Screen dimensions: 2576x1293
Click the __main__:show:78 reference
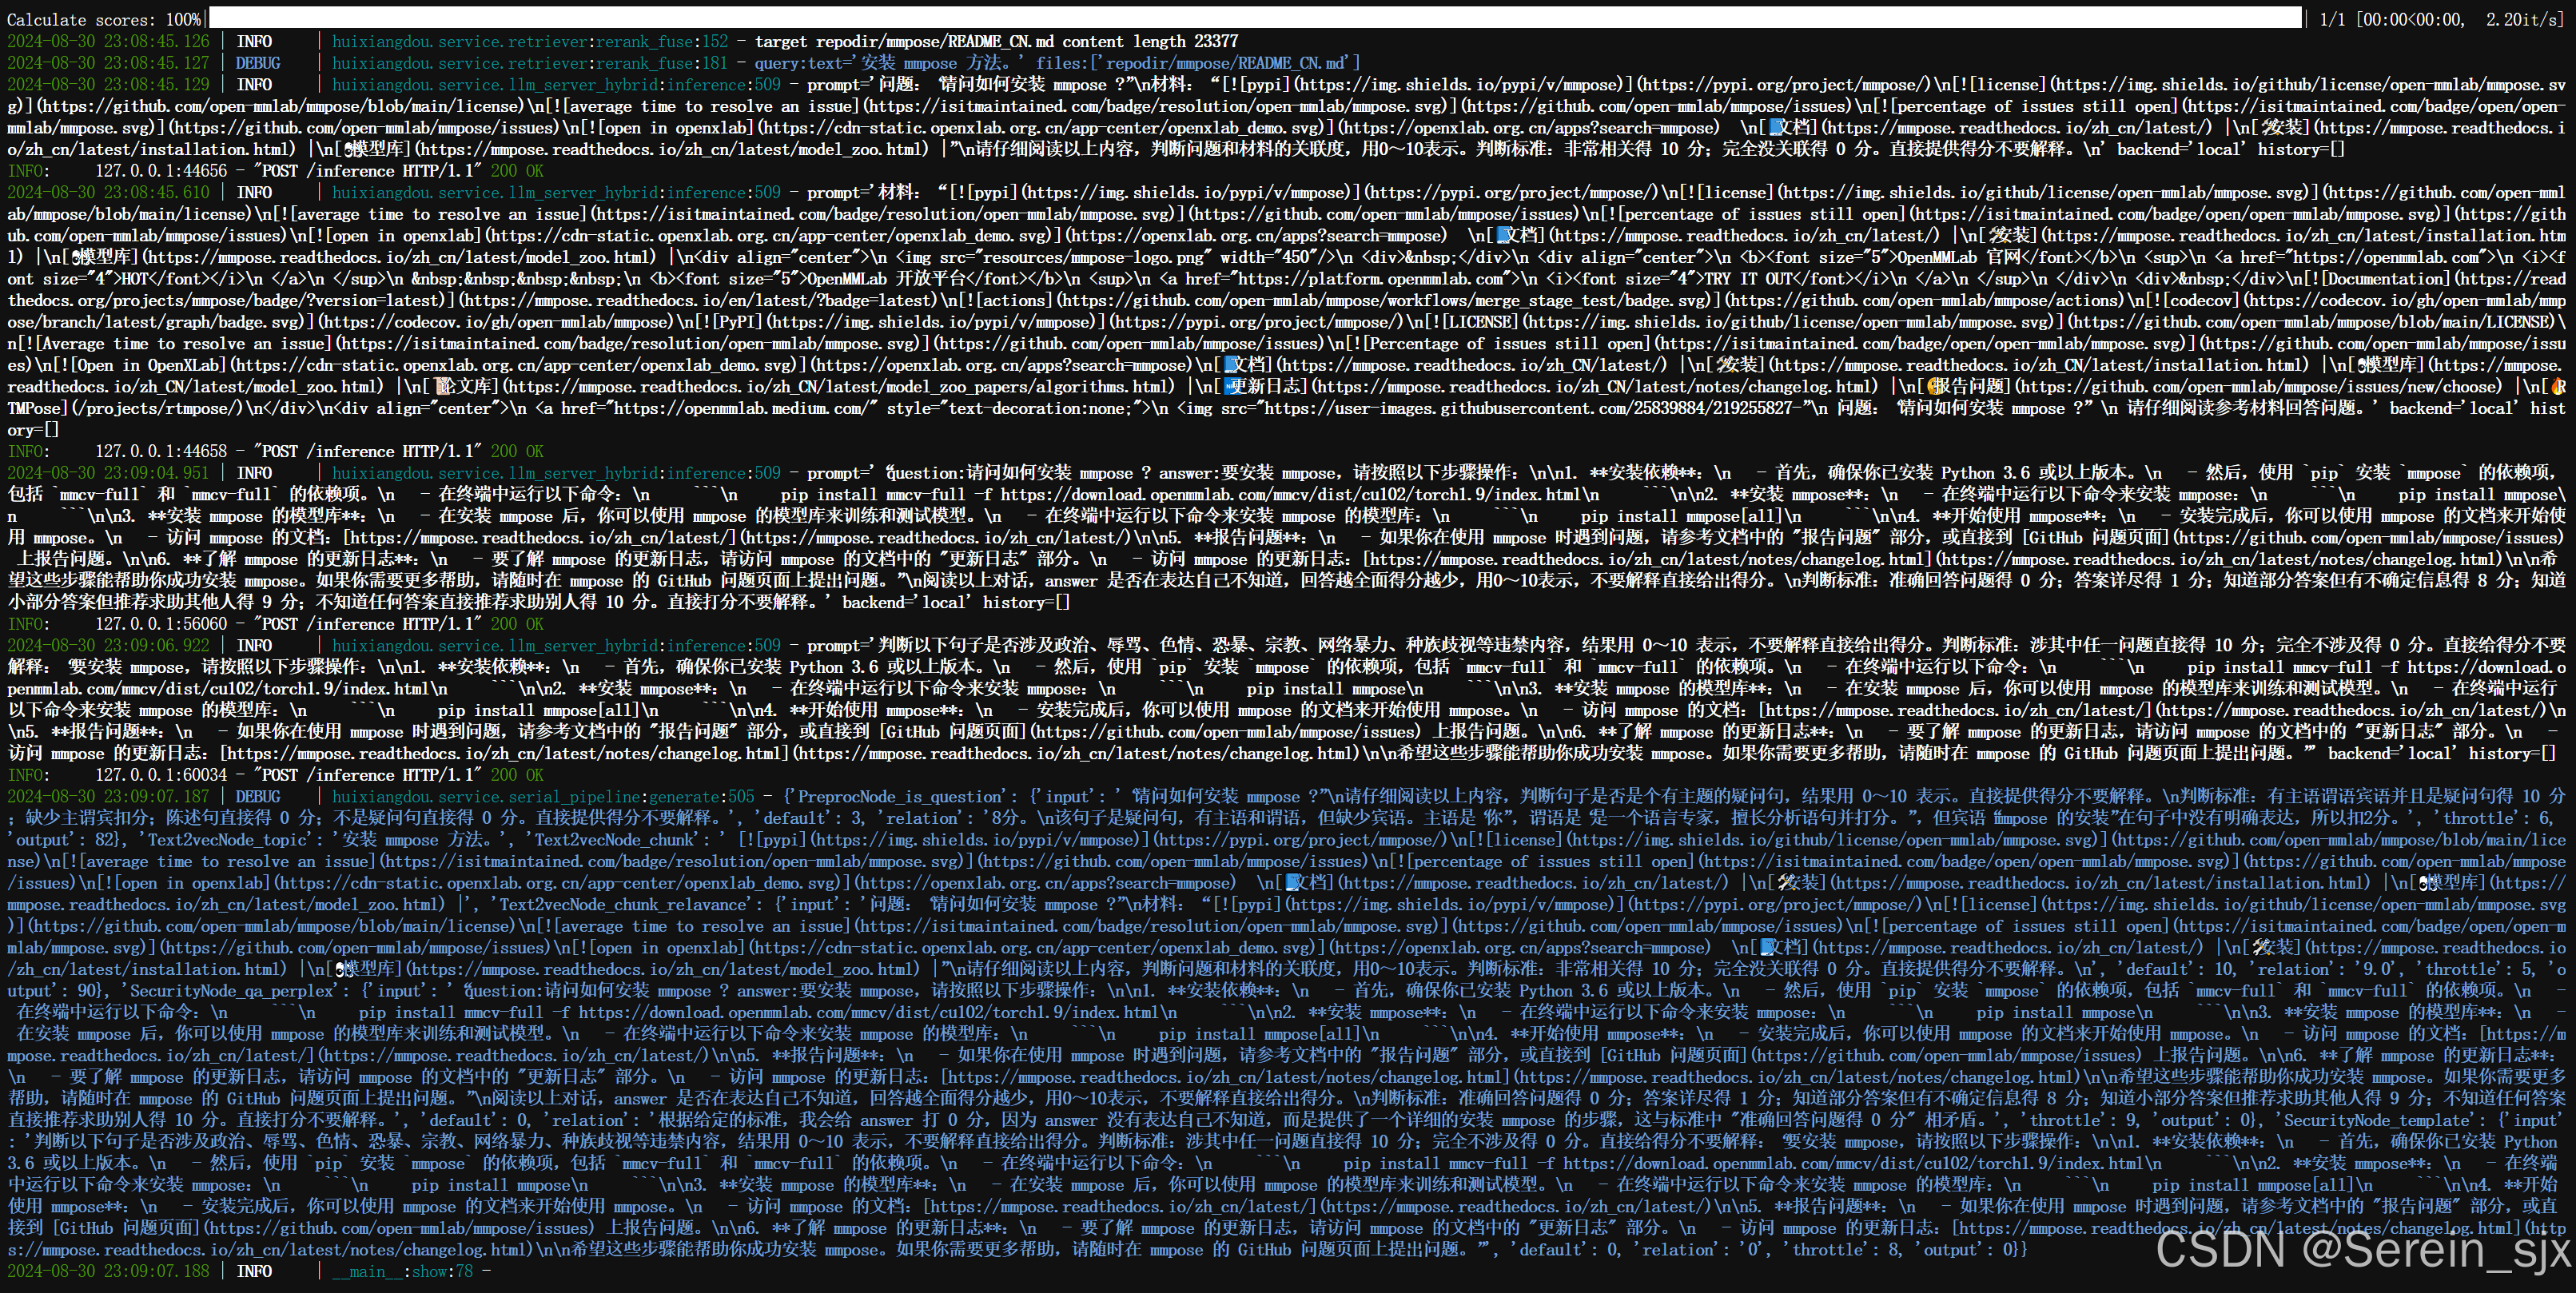pyautogui.click(x=403, y=1271)
